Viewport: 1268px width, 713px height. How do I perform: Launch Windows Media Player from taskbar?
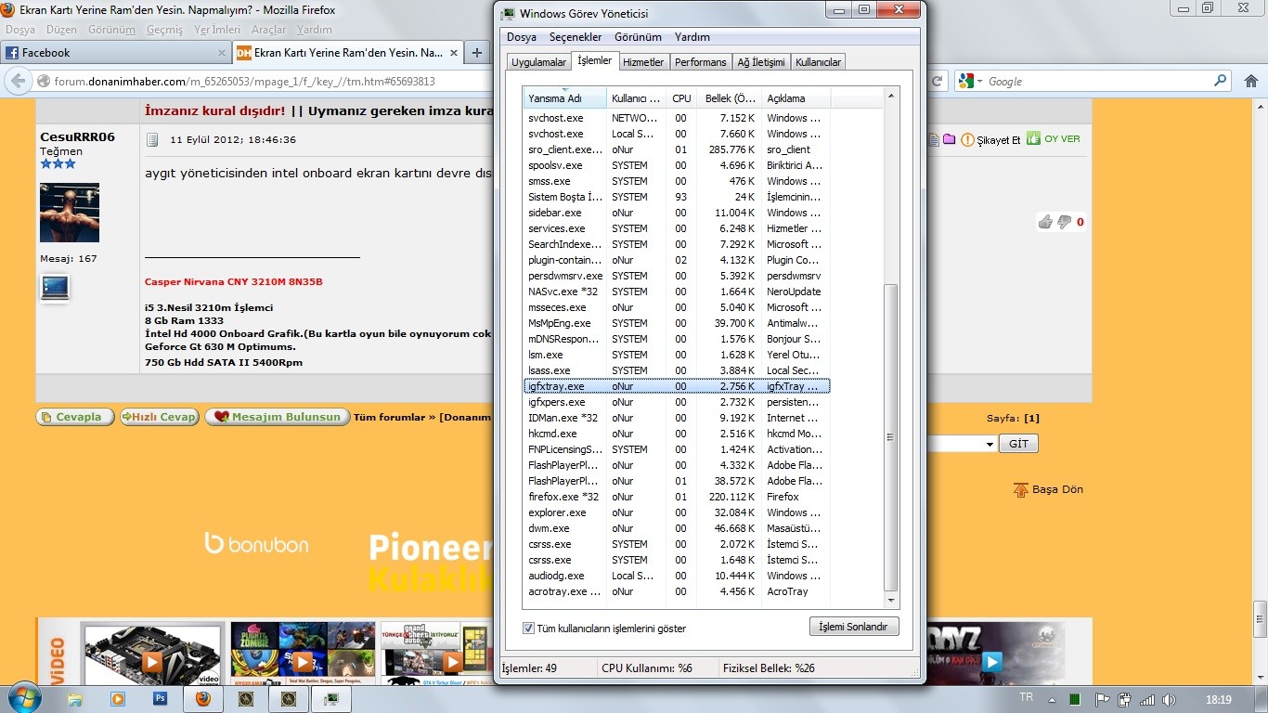(118, 698)
